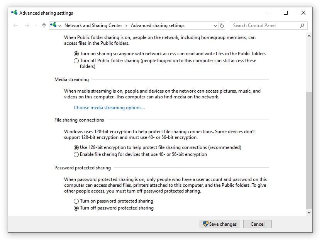Click the Media streaming section heading
The width and height of the screenshot is (322, 240).
tap(71, 79)
